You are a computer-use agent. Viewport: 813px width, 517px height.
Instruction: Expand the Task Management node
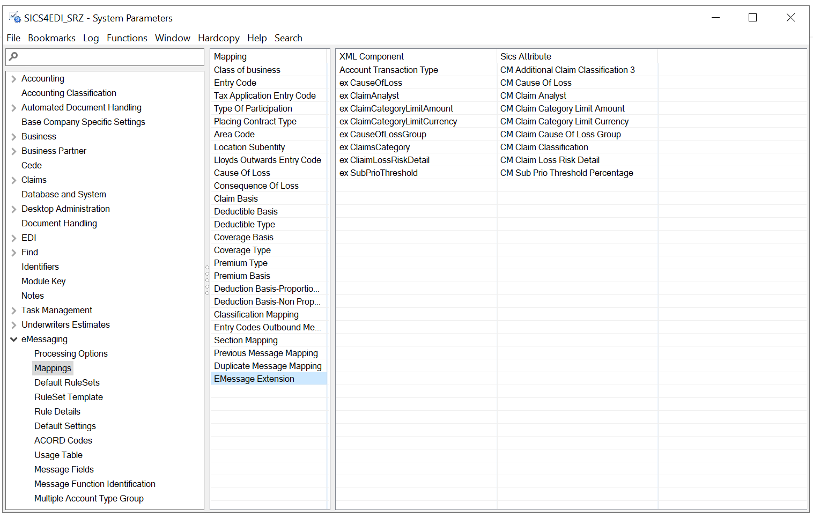(x=13, y=310)
